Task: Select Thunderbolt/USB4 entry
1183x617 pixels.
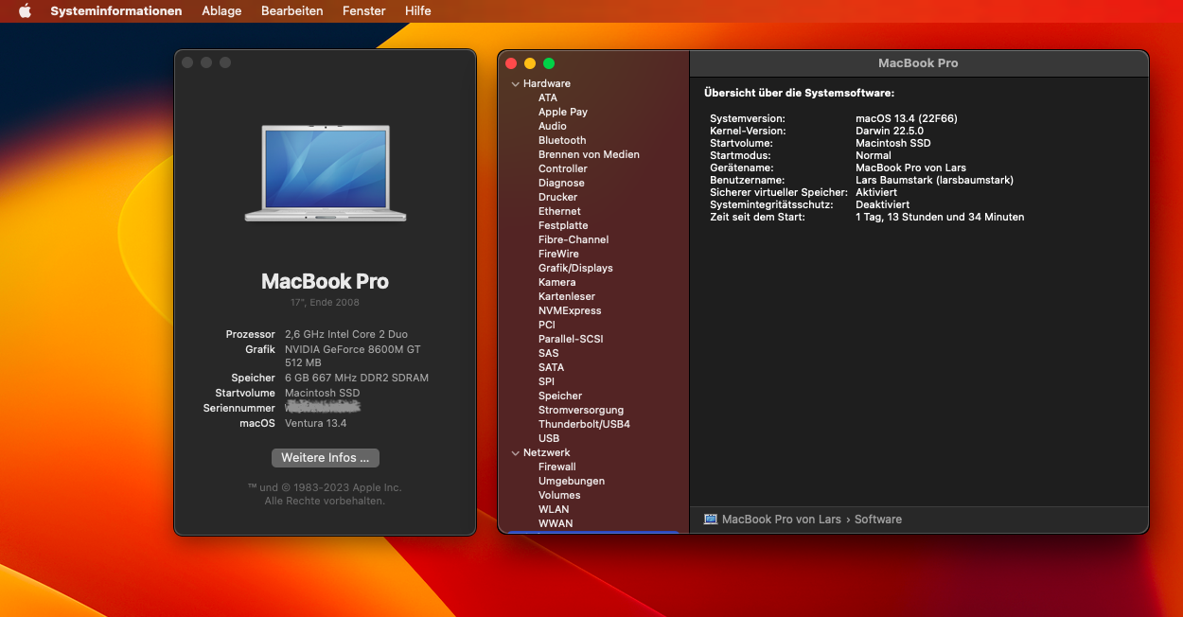Action: coord(584,424)
